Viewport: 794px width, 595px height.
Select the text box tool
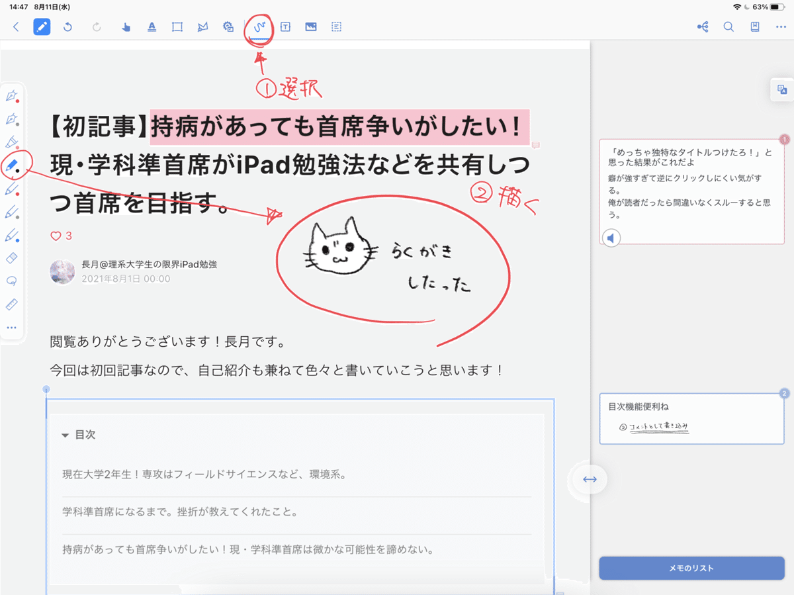(285, 27)
